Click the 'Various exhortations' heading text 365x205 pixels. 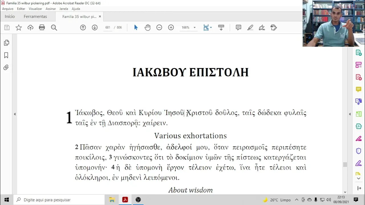click(190, 136)
